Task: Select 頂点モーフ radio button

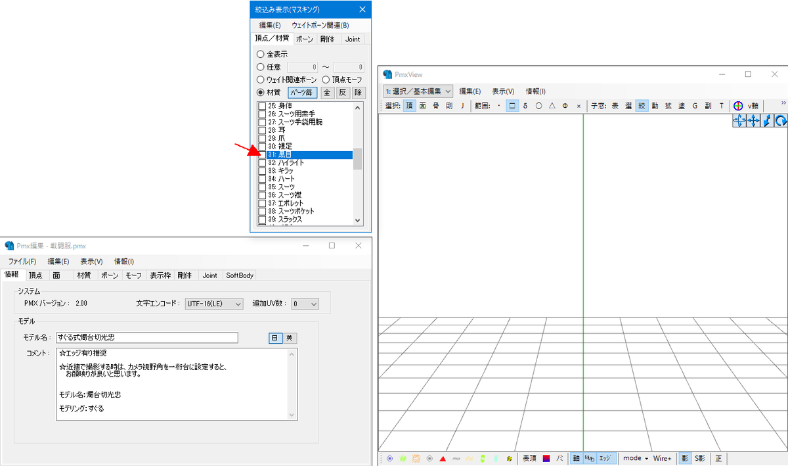Action: click(326, 80)
